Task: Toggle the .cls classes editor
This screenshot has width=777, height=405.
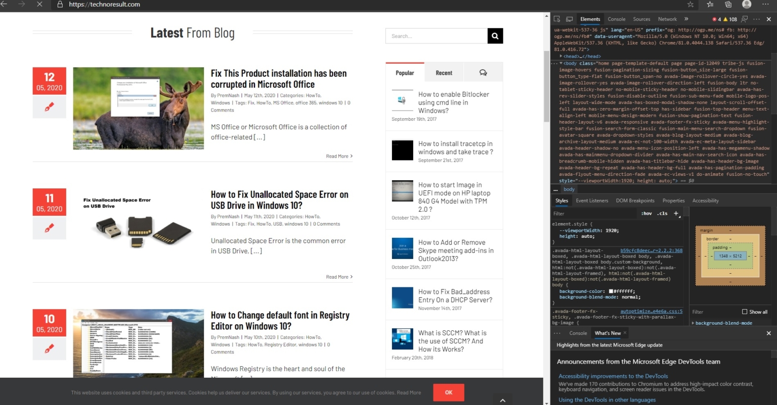Action: tap(662, 213)
